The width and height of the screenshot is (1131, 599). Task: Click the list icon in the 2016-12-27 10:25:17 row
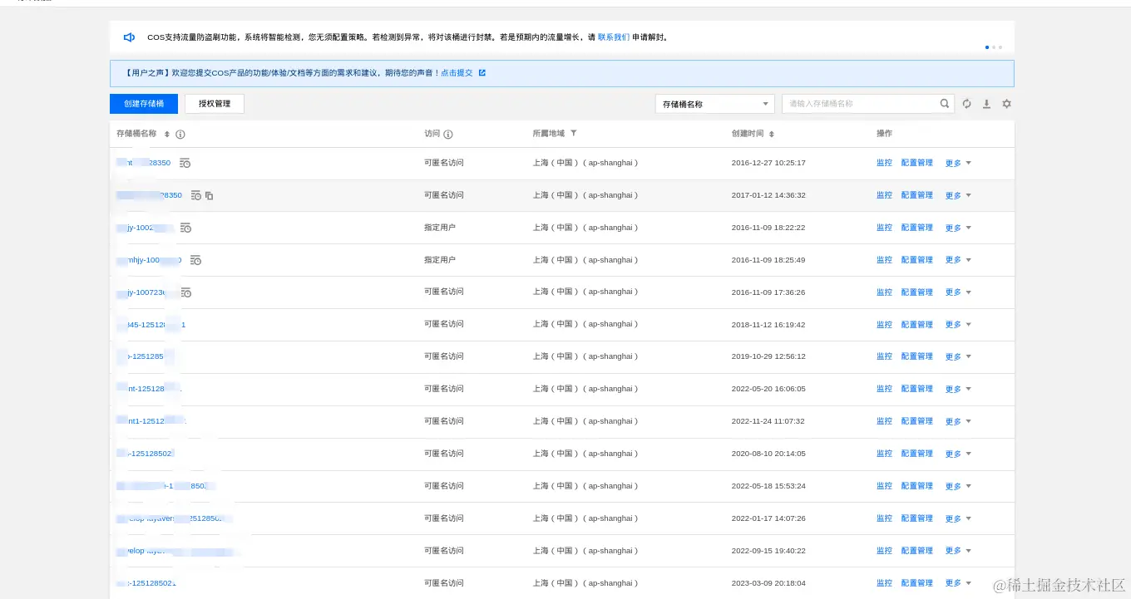point(185,163)
